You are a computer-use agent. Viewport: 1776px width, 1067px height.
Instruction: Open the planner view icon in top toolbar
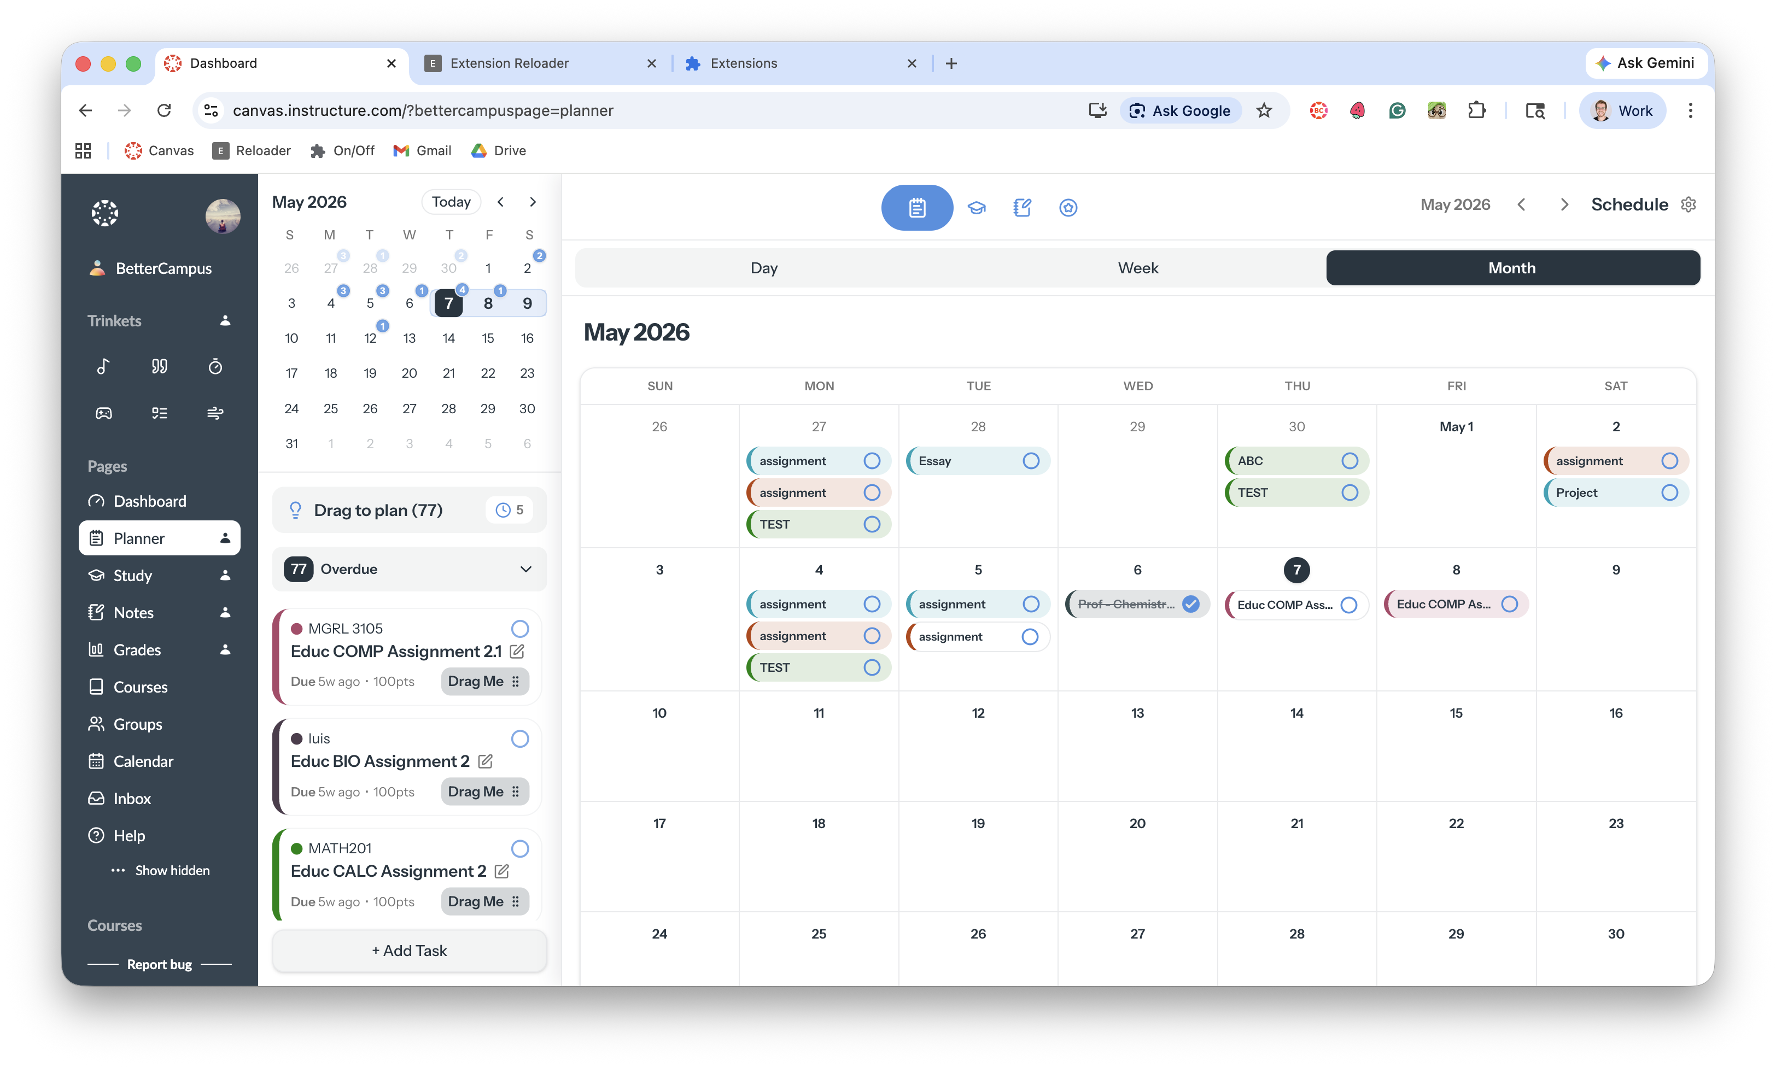click(917, 207)
